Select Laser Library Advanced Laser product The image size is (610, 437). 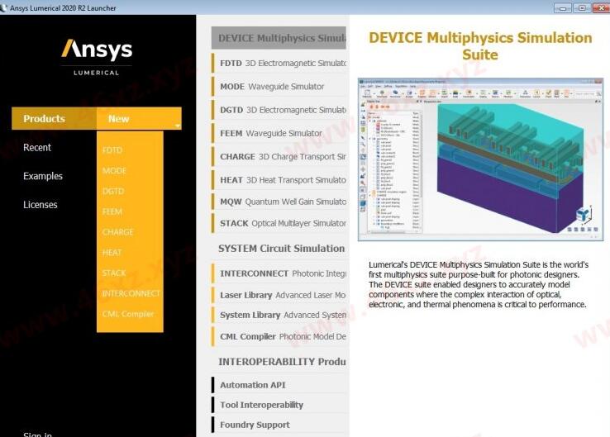pyautogui.click(x=279, y=295)
